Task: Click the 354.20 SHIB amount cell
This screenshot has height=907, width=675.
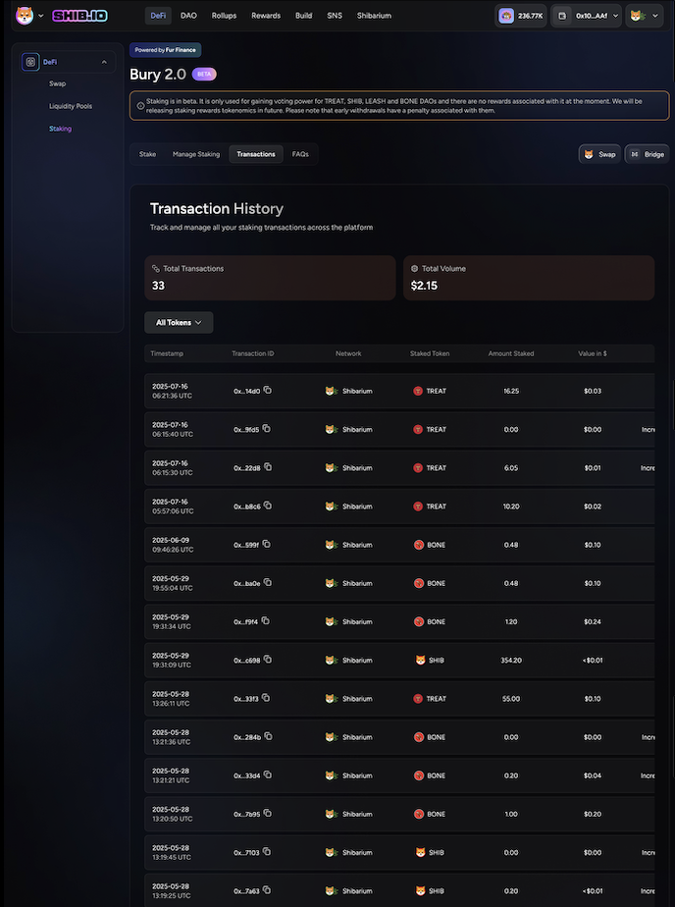Action: tap(511, 660)
